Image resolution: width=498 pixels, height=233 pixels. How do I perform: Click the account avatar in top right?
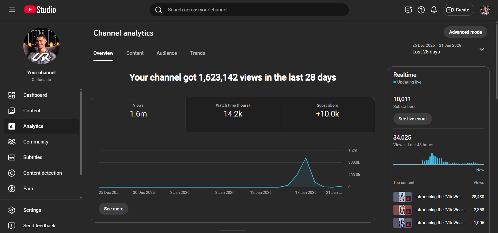(x=485, y=10)
